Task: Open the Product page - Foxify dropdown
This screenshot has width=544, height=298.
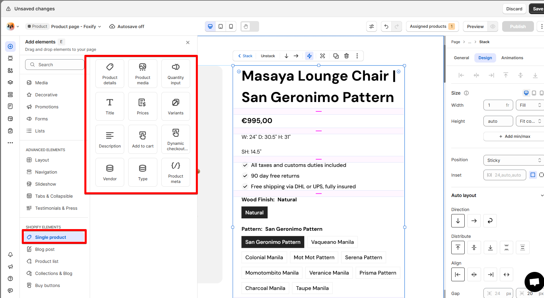Action: coord(76,26)
